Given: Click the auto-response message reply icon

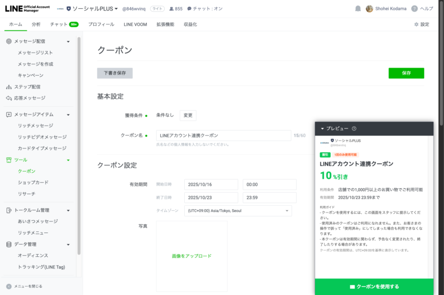Looking at the screenshot, I should point(9,98).
